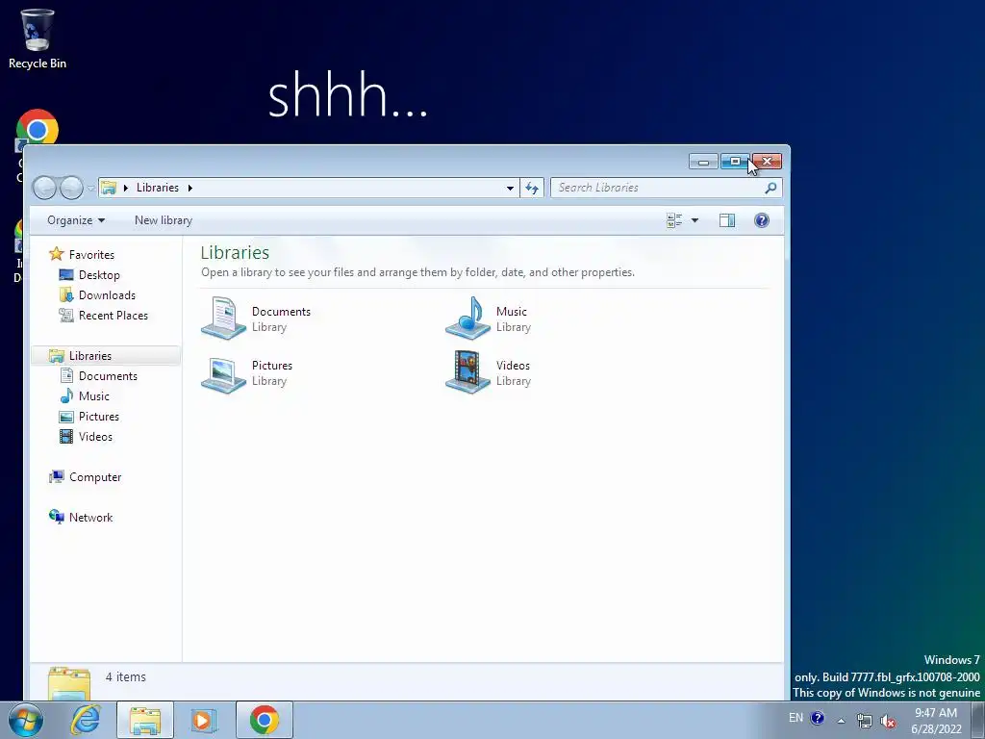
Task: Click the Chrome shortcut on desktop
Action: 38,129
